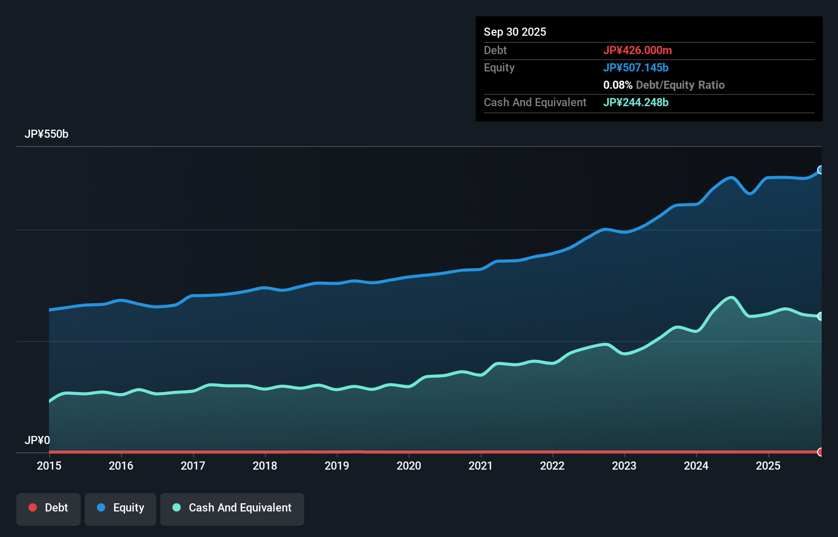Screen dimensions: 838x537
Task: Click the JP¥507.145b Equity value
Action: 636,67
